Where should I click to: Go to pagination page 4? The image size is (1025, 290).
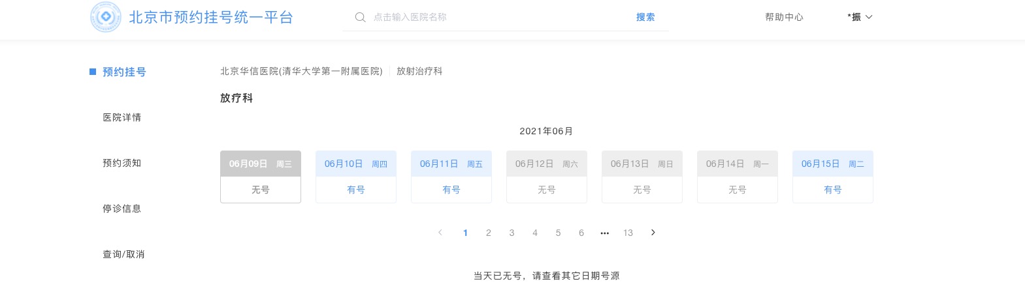pos(535,233)
